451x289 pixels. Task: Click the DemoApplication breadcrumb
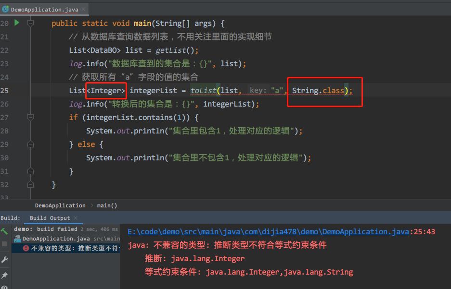tap(60, 205)
